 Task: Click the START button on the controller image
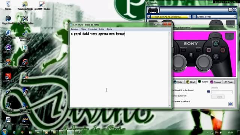(x=198, y=50)
